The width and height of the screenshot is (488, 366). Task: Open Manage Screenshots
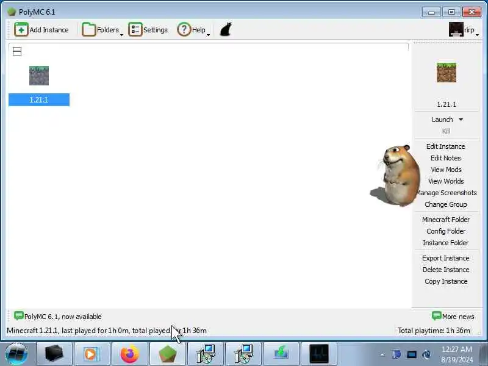[447, 193]
